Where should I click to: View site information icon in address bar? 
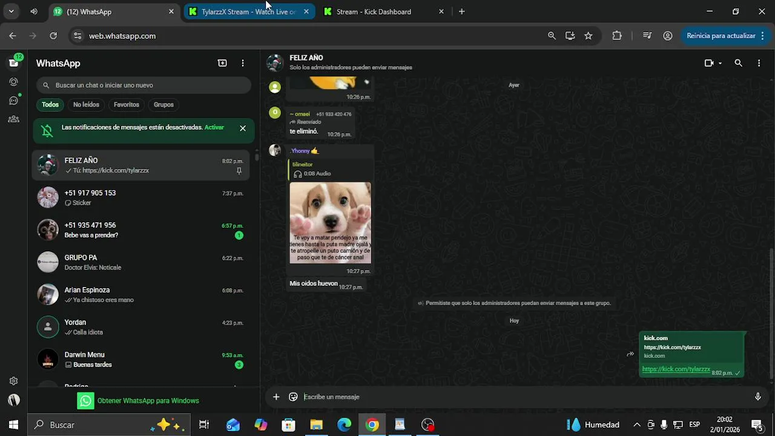(x=77, y=36)
